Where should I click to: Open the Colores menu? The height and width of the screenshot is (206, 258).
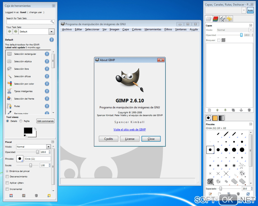[x=137, y=29]
